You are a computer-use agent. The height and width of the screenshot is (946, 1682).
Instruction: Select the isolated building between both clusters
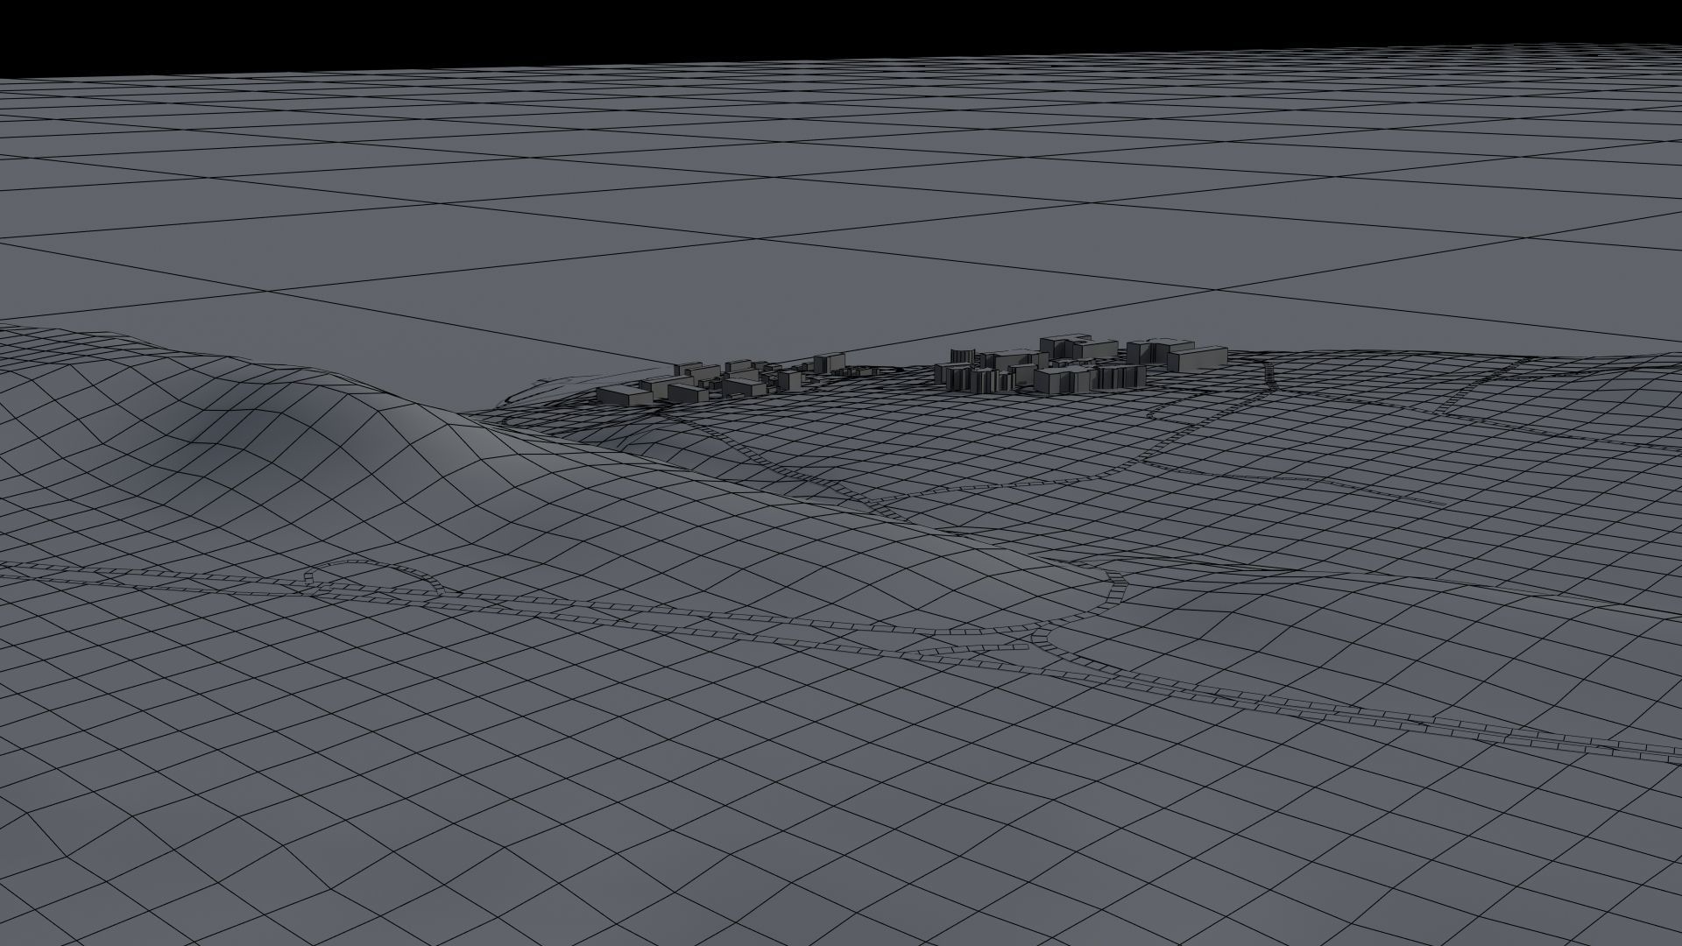coord(830,362)
